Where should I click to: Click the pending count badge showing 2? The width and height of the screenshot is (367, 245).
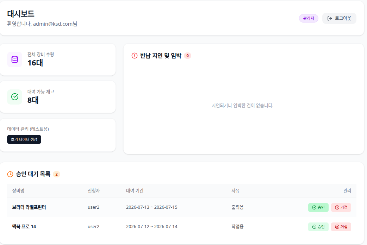[56, 174]
